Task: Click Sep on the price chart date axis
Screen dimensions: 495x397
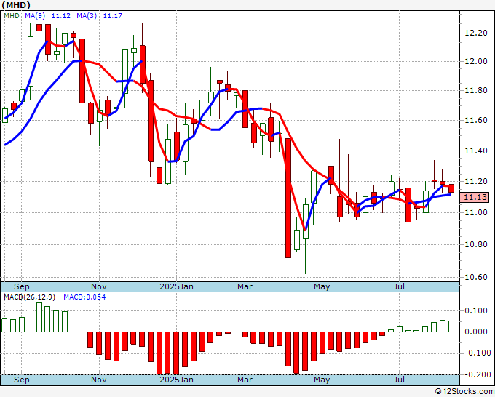Action: click(x=21, y=286)
